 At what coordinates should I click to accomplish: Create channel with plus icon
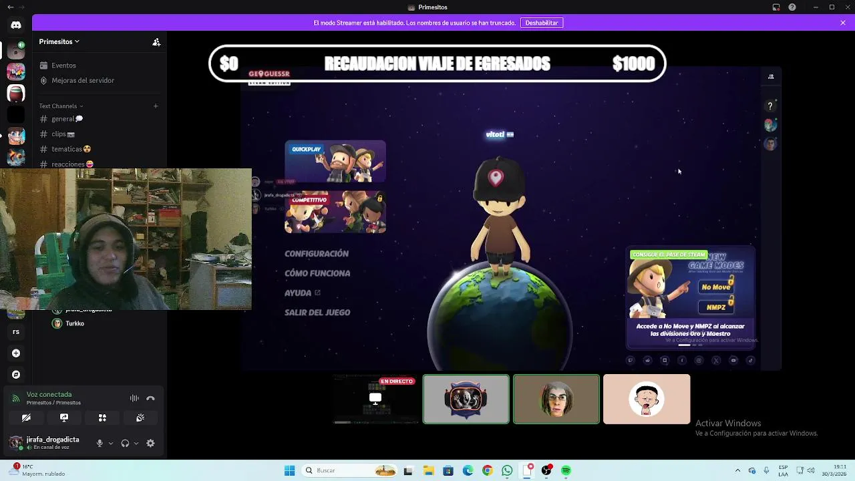pos(156,106)
